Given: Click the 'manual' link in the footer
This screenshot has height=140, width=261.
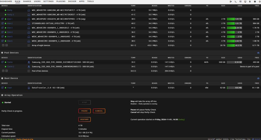Looking at the screenshot, I should pos(258,139).
